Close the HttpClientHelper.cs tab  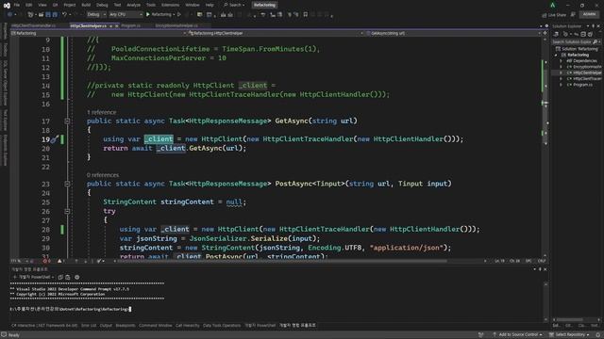(x=117, y=25)
